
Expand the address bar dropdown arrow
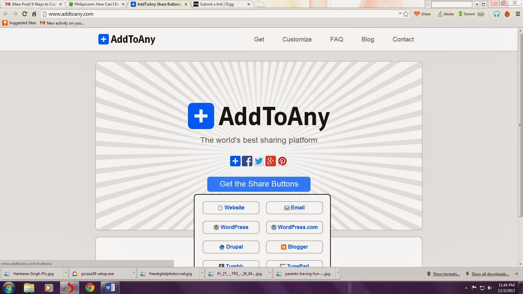click(x=400, y=14)
